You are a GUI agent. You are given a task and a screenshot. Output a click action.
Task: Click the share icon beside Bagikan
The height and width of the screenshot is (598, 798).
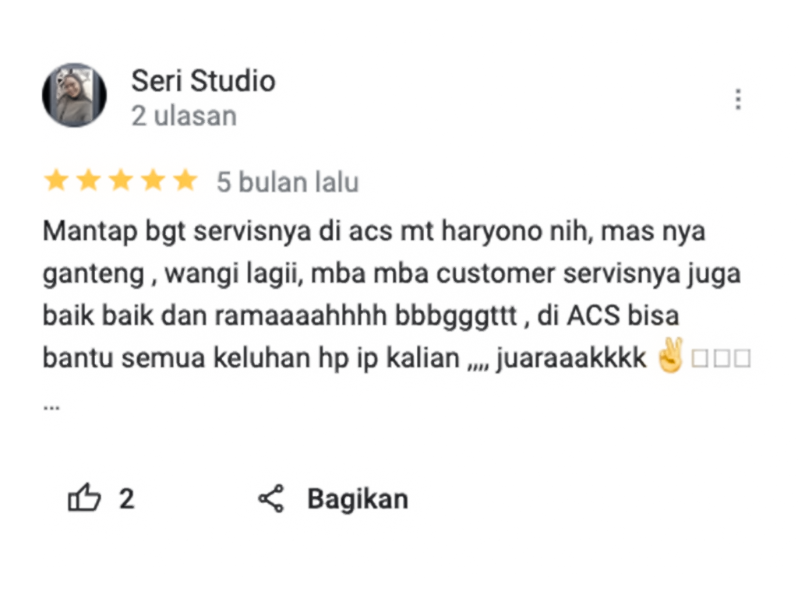270,498
